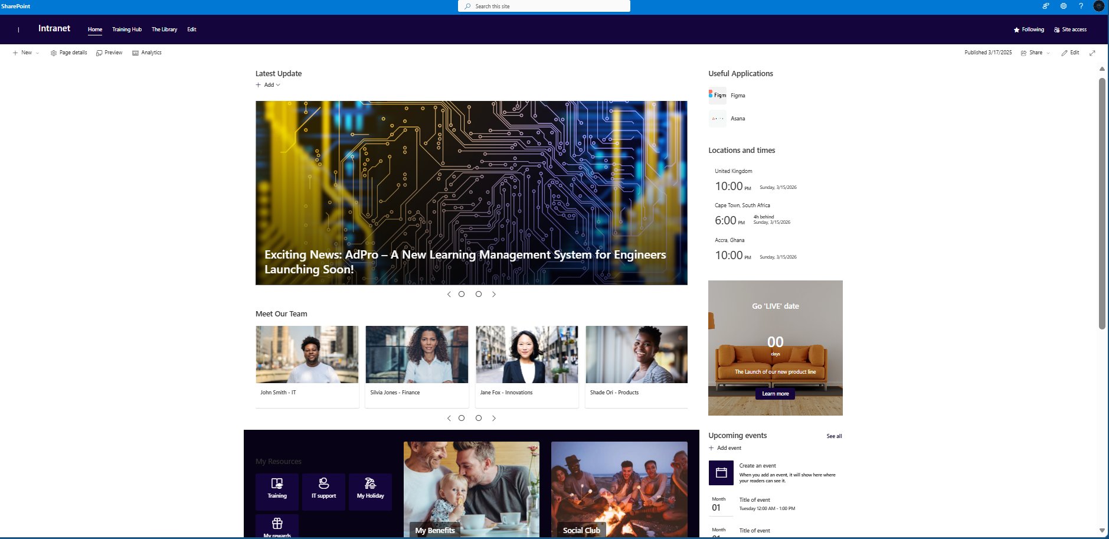Click the feedback icon in the top bar
The width and height of the screenshot is (1109, 539).
[1046, 6]
